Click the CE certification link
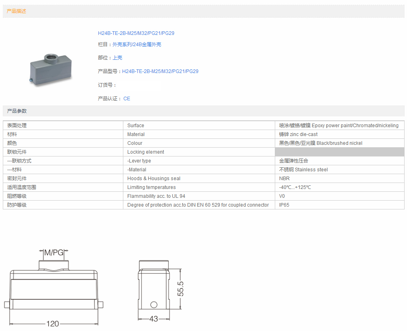 [x=127, y=99]
